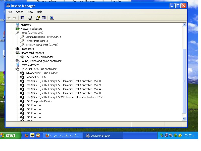
Task: Open the Help menu
Action: (40, 12)
